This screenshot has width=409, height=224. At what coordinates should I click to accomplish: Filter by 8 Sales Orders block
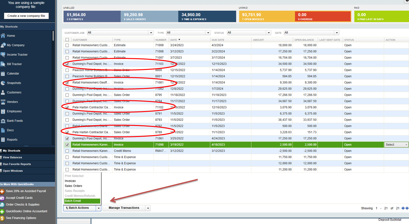pos(149,16)
